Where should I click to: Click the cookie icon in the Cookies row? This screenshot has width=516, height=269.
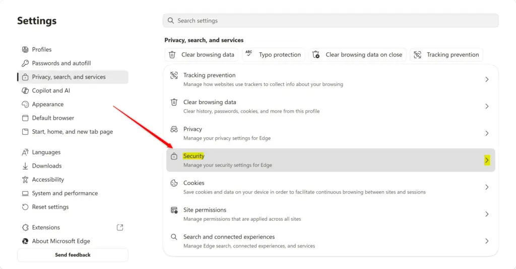point(174,183)
